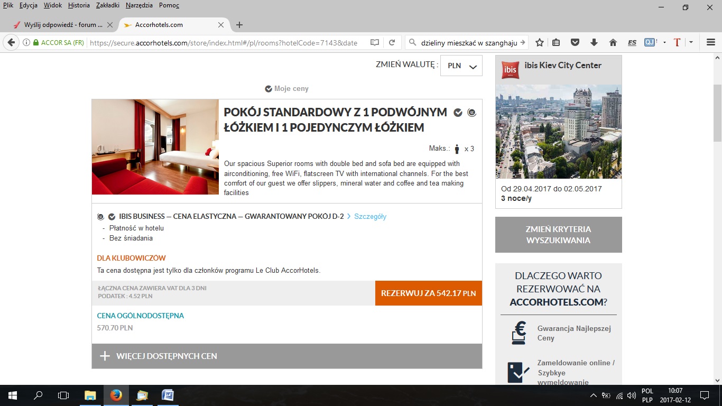Image resolution: width=722 pixels, height=406 pixels.
Task: Open the Edycja menu
Action: click(29, 5)
